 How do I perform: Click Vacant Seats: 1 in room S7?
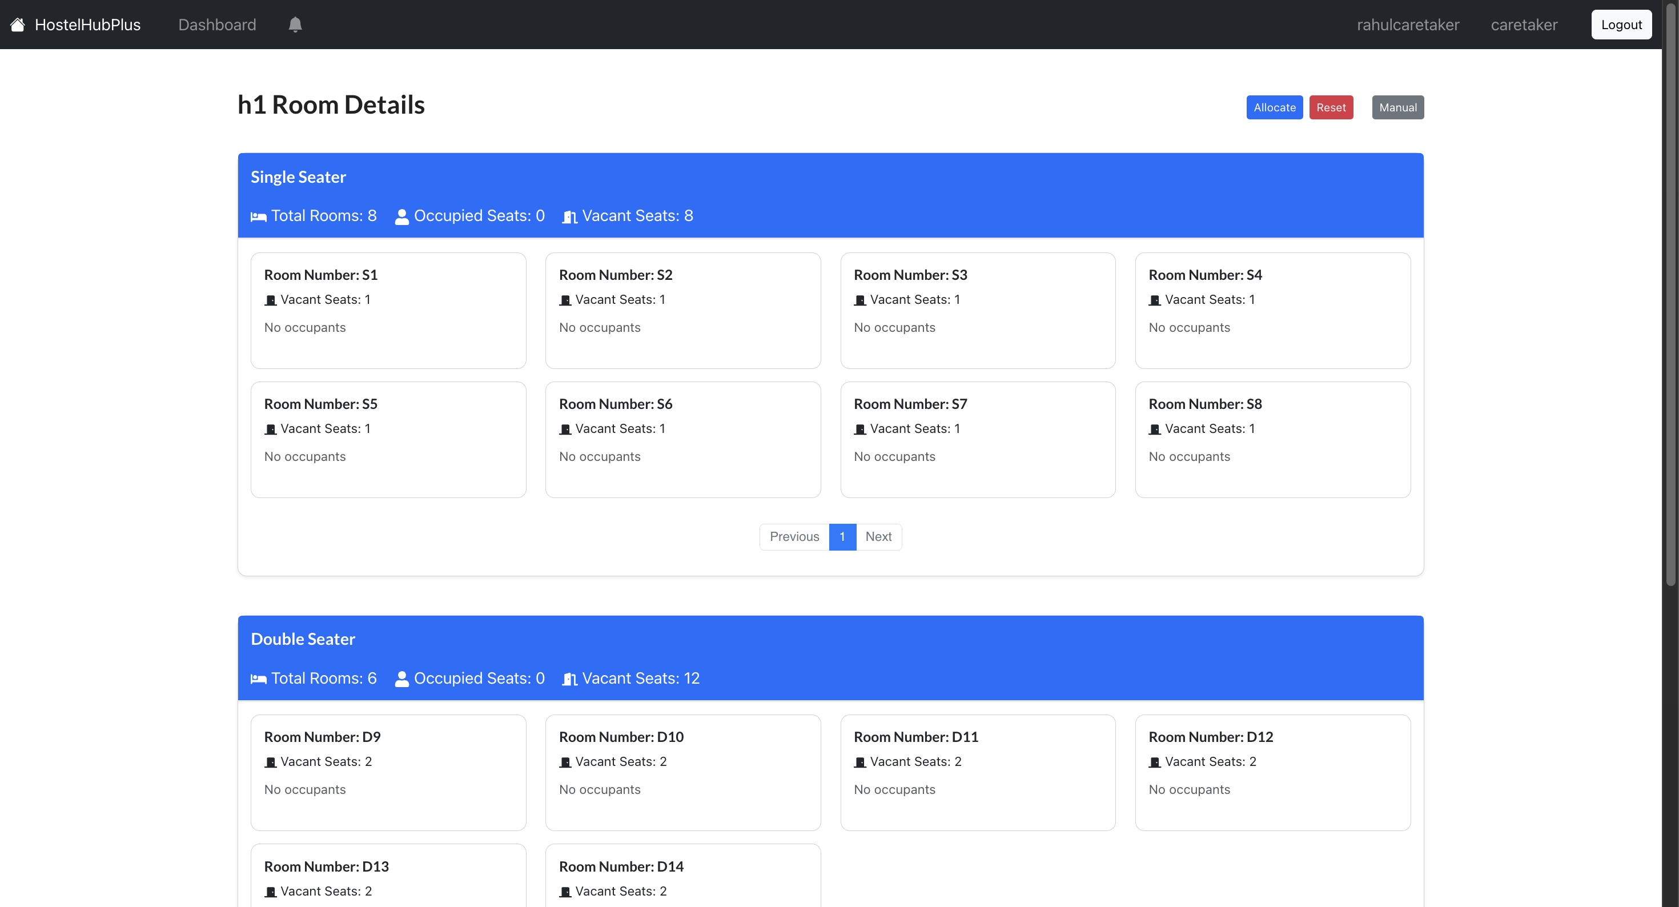[x=914, y=428]
